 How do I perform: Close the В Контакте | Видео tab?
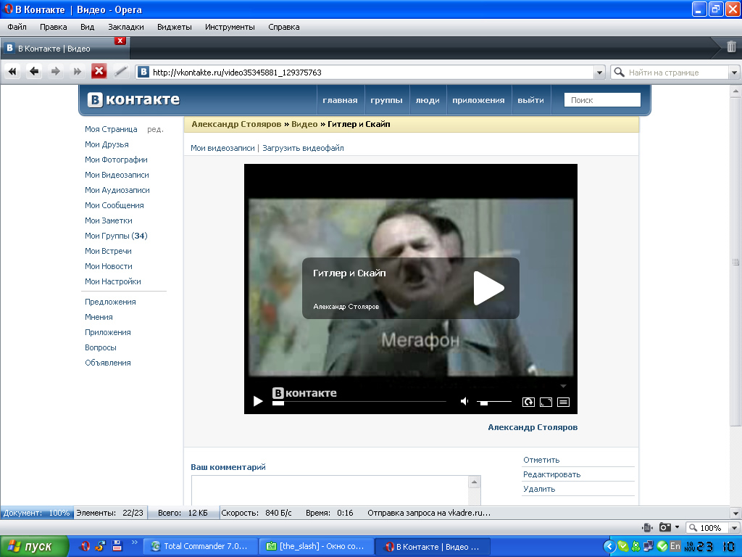(x=120, y=41)
